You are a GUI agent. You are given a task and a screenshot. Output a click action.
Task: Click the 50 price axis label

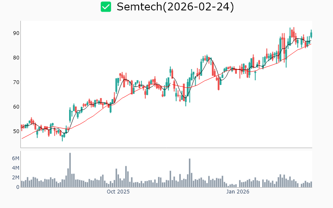pyautogui.click(x=16, y=131)
